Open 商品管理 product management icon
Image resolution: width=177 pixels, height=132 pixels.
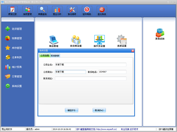(x=54, y=41)
